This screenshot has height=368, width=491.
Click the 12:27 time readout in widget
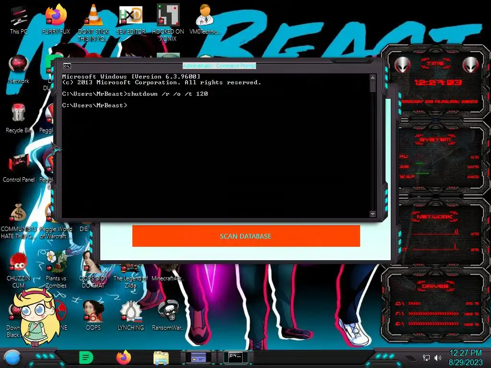click(x=438, y=82)
